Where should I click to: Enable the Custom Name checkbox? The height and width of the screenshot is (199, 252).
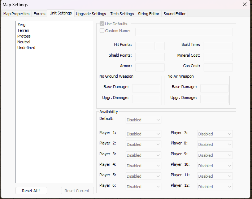pyautogui.click(x=102, y=31)
